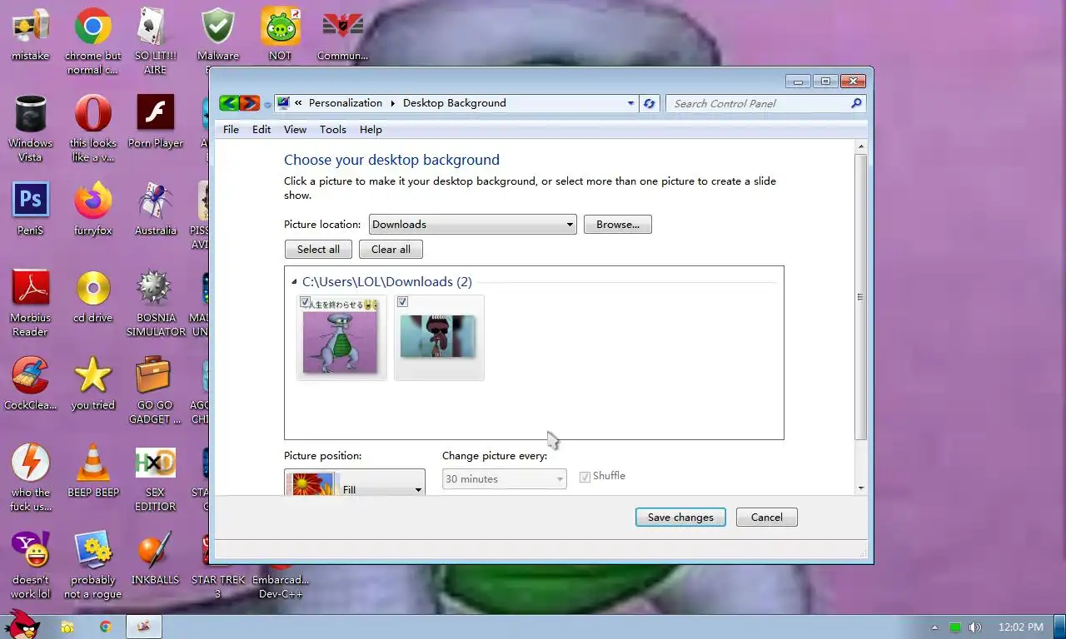Refresh the Control Panel address bar
The image size is (1066, 639).
coord(650,103)
